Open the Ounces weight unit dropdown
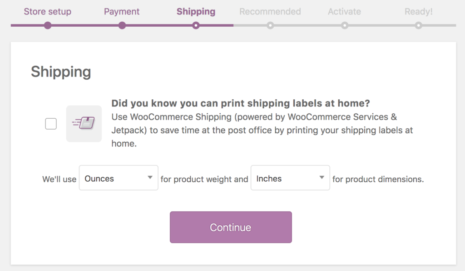This screenshot has width=465, height=271. coord(118,178)
